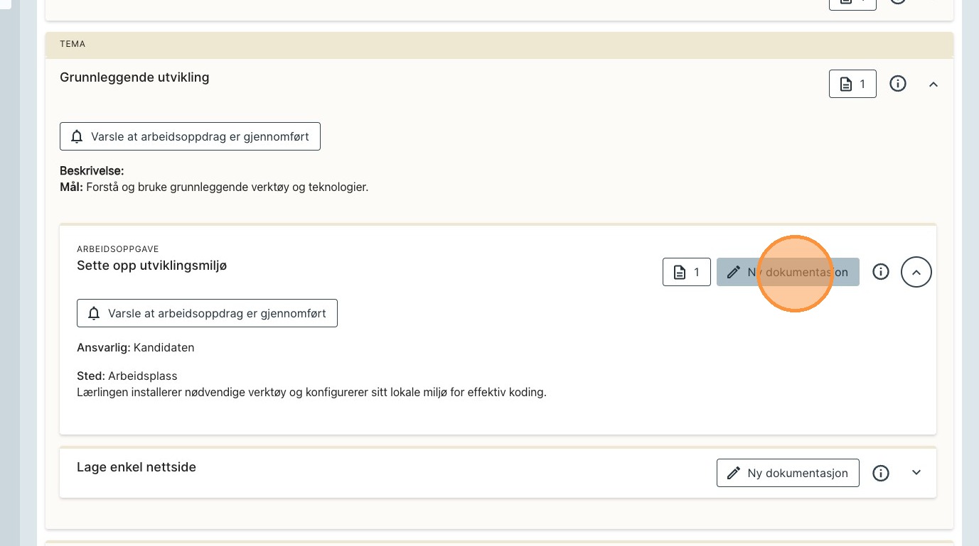
Task: Click pencil icon in Lage enkel nettside row
Action: pos(734,473)
